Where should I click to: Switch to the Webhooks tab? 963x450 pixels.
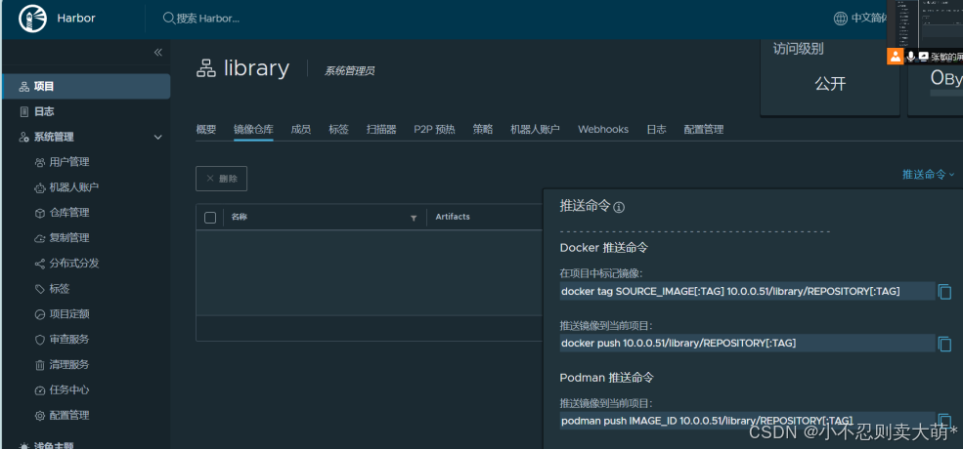click(603, 130)
